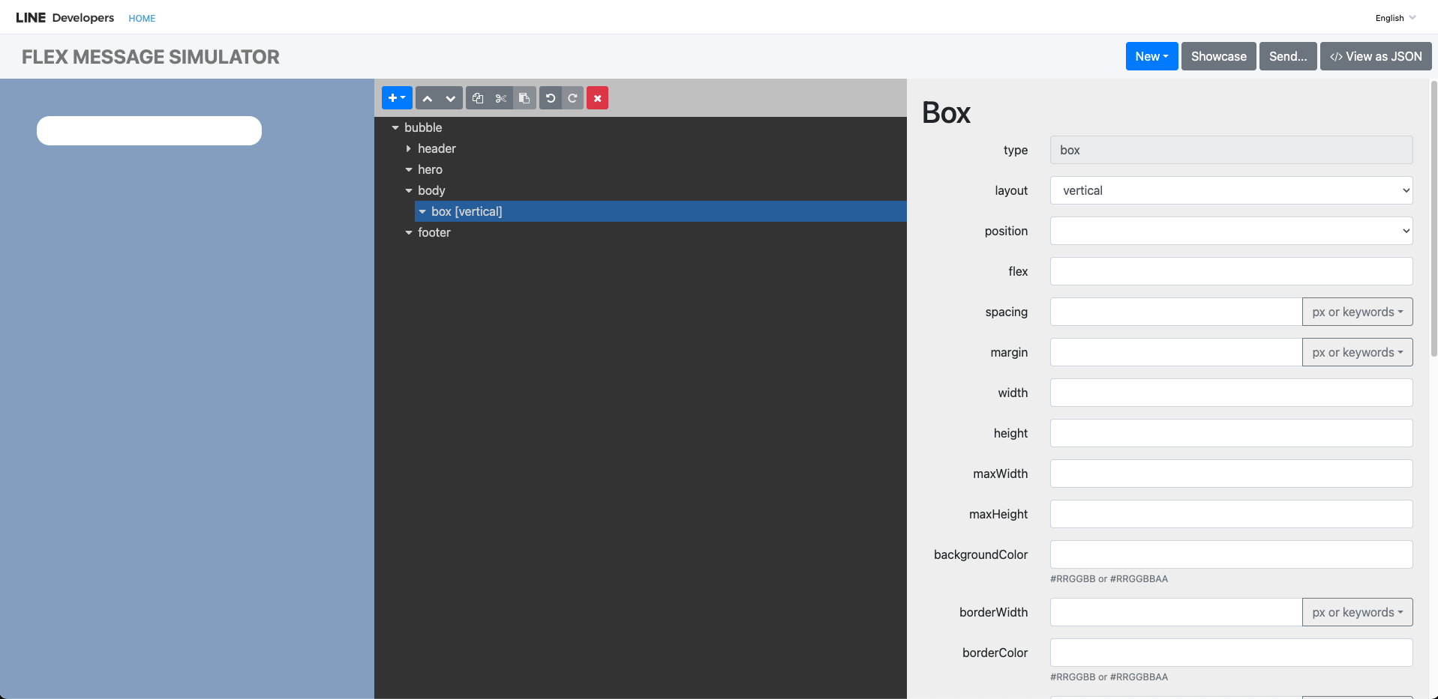1438x699 pixels.
Task: Open margin px or keywords dropdown
Action: [1357, 352]
